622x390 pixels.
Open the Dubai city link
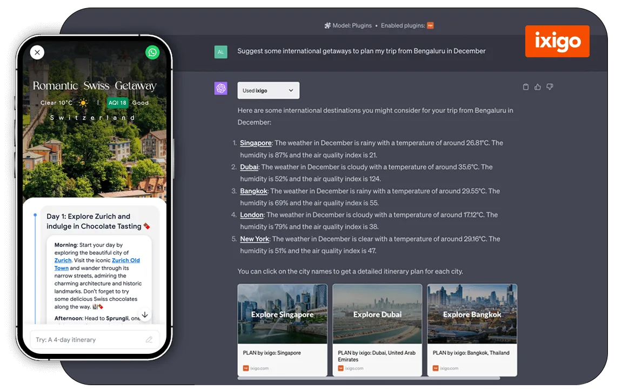click(x=249, y=167)
